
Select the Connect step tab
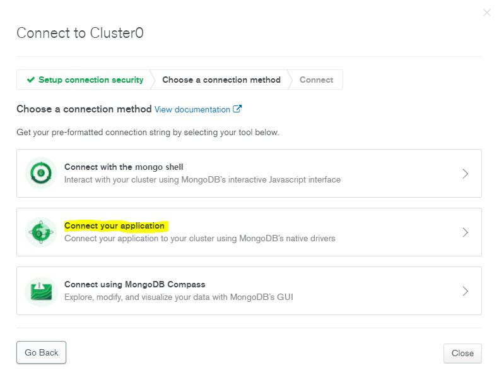point(316,80)
